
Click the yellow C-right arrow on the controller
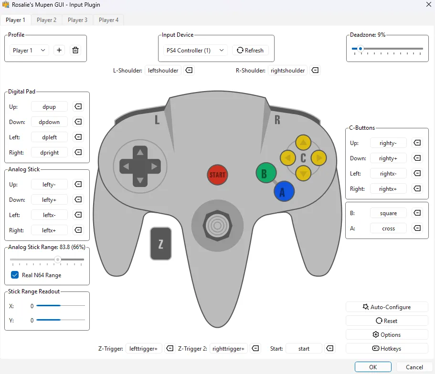coord(319,158)
